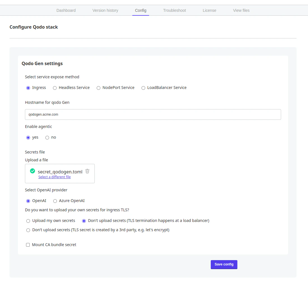Switch to the View files tab
The image size is (308, 282).
point(241,10)
